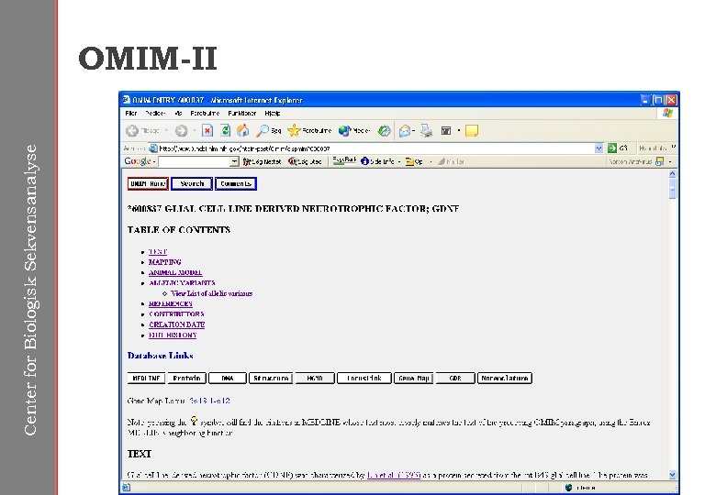The width and height of the screenshot is (716, 495).
Task: Jump to the ANIMAL MODEL link
Action: [x=175, y=272]
